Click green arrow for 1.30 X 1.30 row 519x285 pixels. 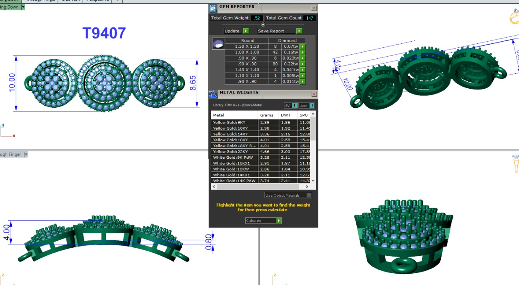[x=302, y=47]
